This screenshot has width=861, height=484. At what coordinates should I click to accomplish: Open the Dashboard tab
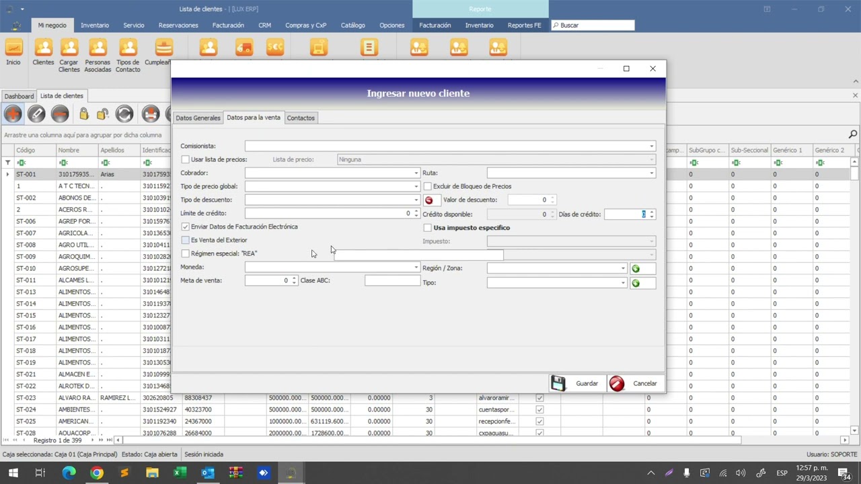19,96
